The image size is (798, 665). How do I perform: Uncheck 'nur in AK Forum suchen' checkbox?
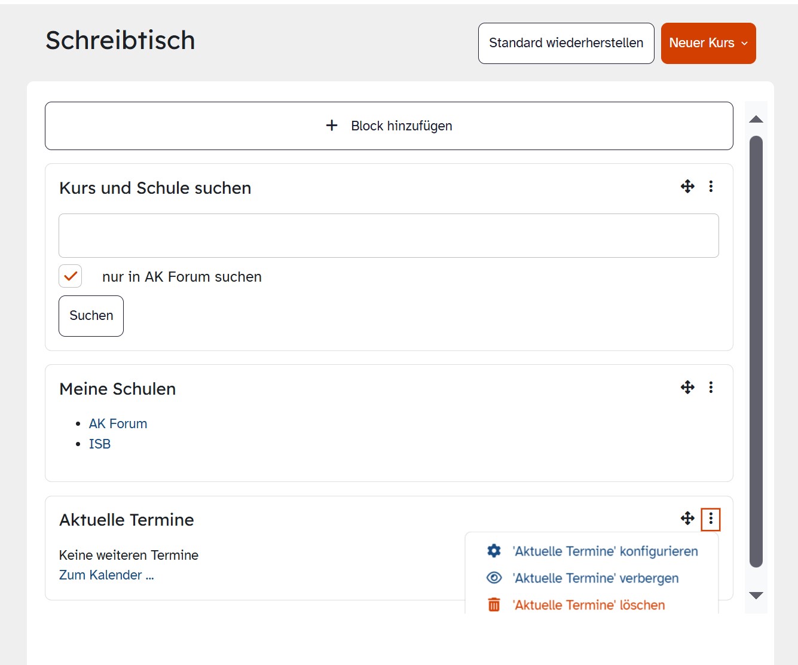tap(71, 276)
